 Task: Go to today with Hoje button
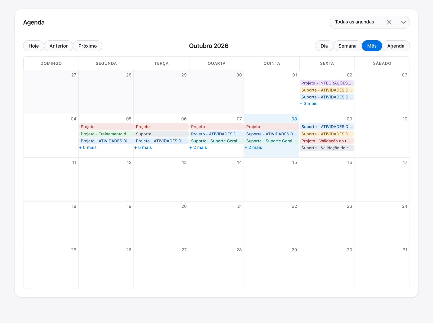click(34, 46)
